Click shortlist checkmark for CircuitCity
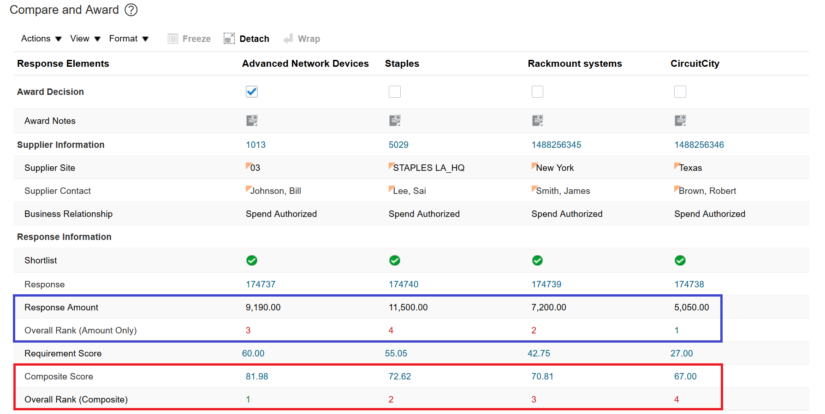This screenshot has width=825, height=414. click(680, 261)
